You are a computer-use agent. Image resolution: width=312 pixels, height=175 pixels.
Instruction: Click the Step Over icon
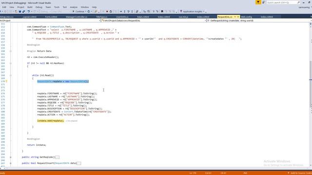click(128, 12)
